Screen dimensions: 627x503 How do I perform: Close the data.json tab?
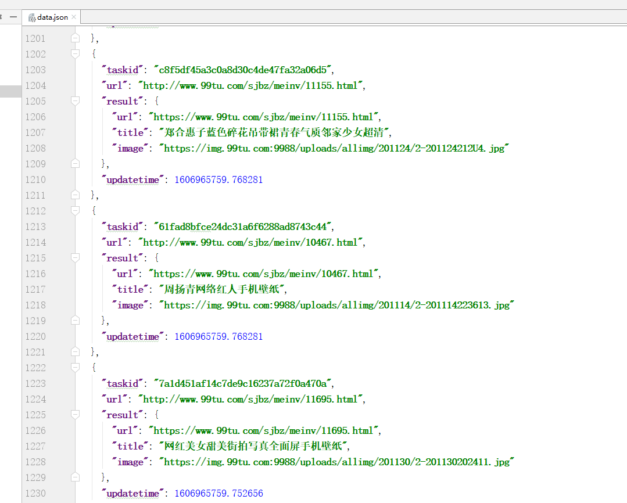(x=74, y=17)
